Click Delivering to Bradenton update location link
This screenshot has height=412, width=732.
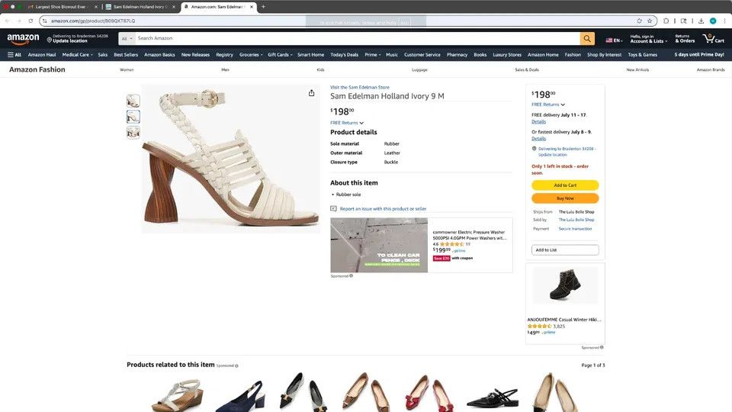coord(567,151)
